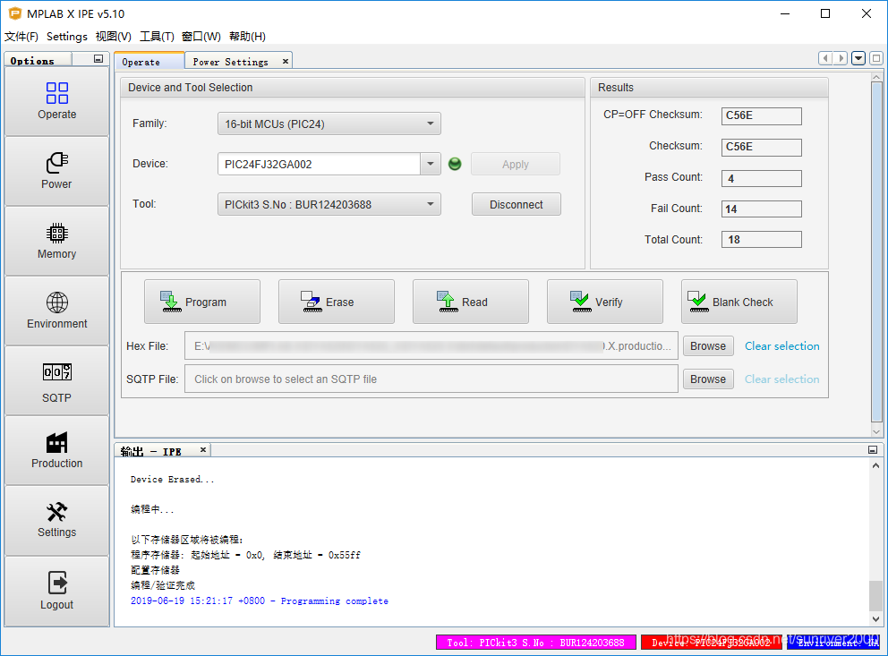This screenshot has width=888, height=656.
Task: Open the 视图(V) menu
Action: (x=114, y=36)
